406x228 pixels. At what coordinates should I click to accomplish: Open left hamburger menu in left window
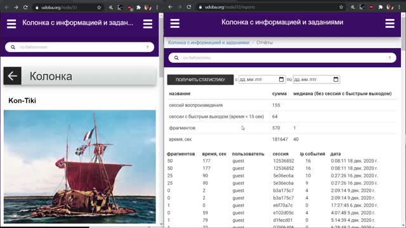click(x=11, y=24)
